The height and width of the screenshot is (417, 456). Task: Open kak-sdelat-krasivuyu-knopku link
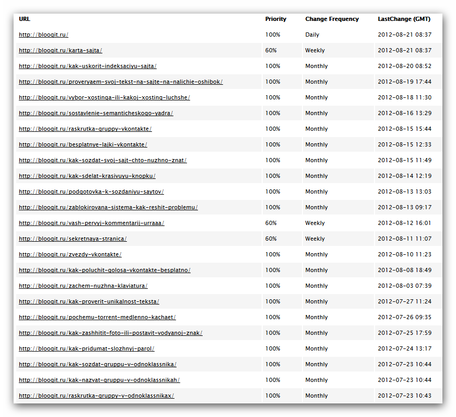(x=87, y=176)
